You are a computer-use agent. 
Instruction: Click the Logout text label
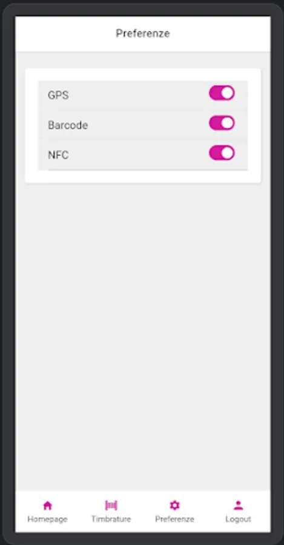tap(238, 519)
